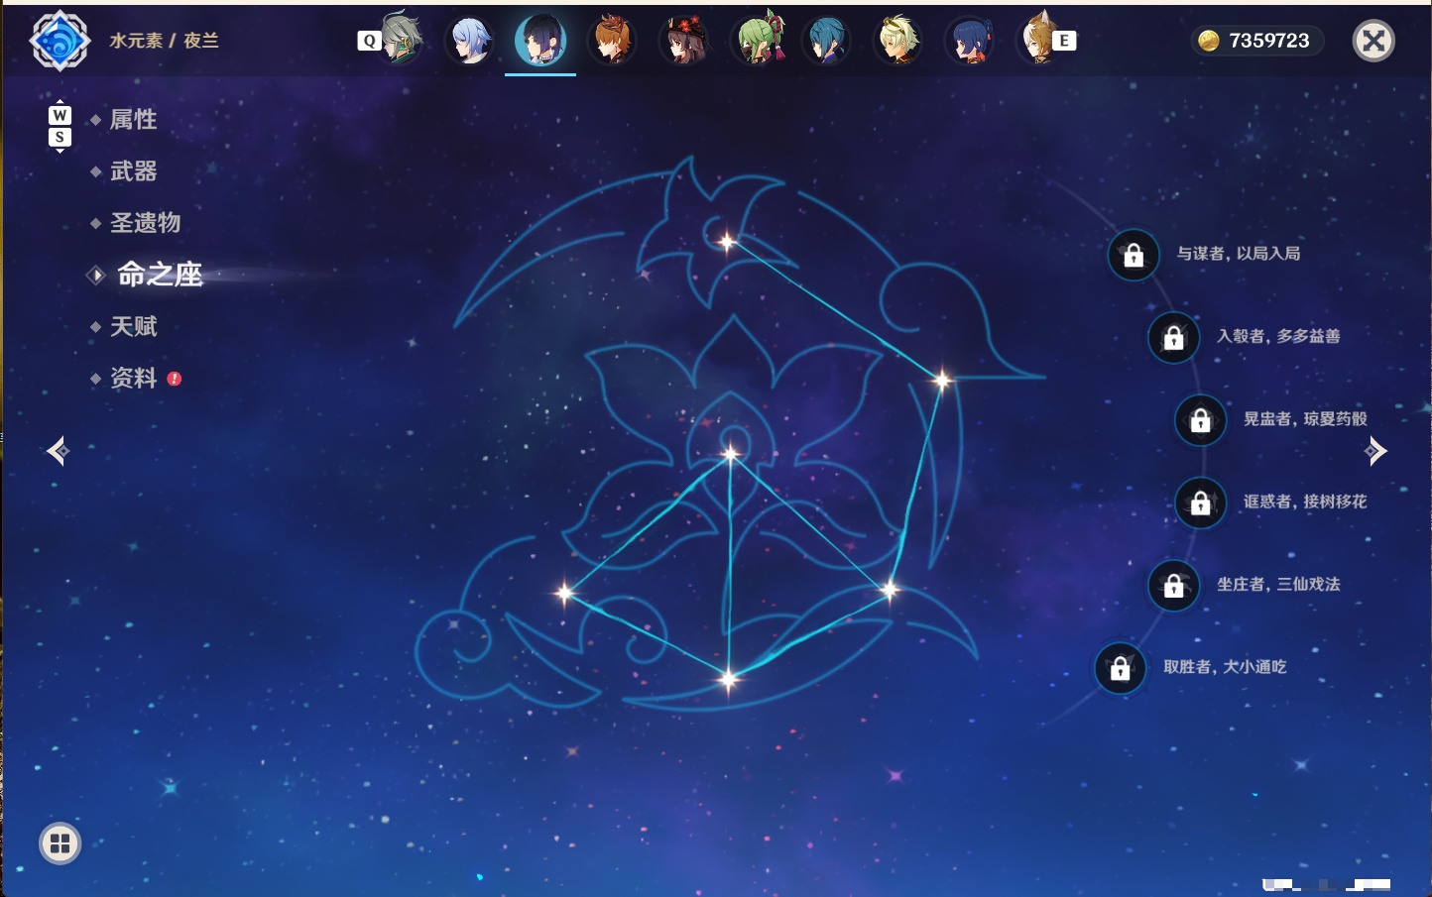Go to the previous character with the left arrow
1432x897 pixels.
point(58,451)
